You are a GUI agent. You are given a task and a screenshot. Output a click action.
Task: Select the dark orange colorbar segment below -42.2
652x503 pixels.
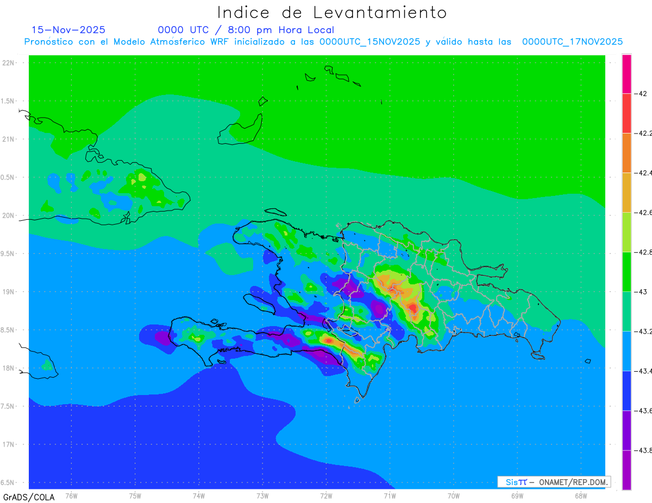626,152
